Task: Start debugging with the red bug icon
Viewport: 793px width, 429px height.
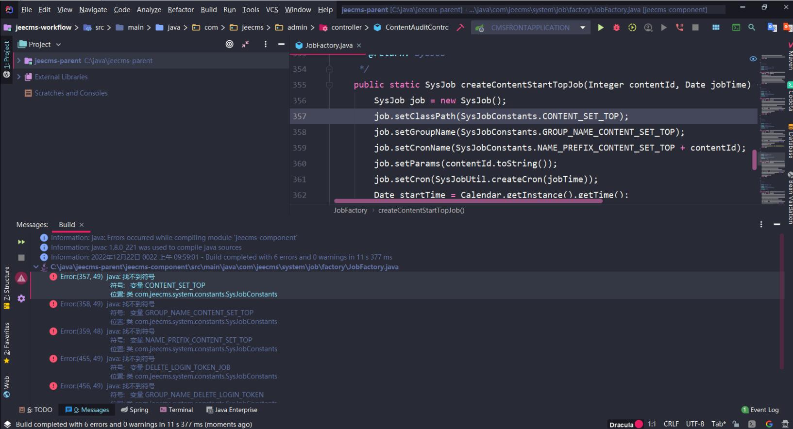Action: (616, 28)
